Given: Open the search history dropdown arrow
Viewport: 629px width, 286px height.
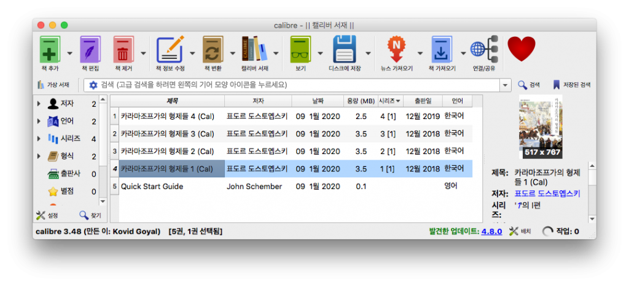Looking at the screenshot, I should (505, 85).
